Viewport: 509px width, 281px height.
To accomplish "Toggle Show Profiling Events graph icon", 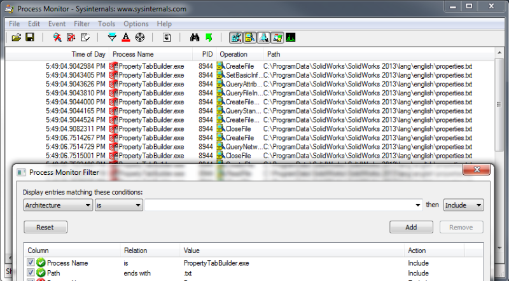I will [291, 38].
